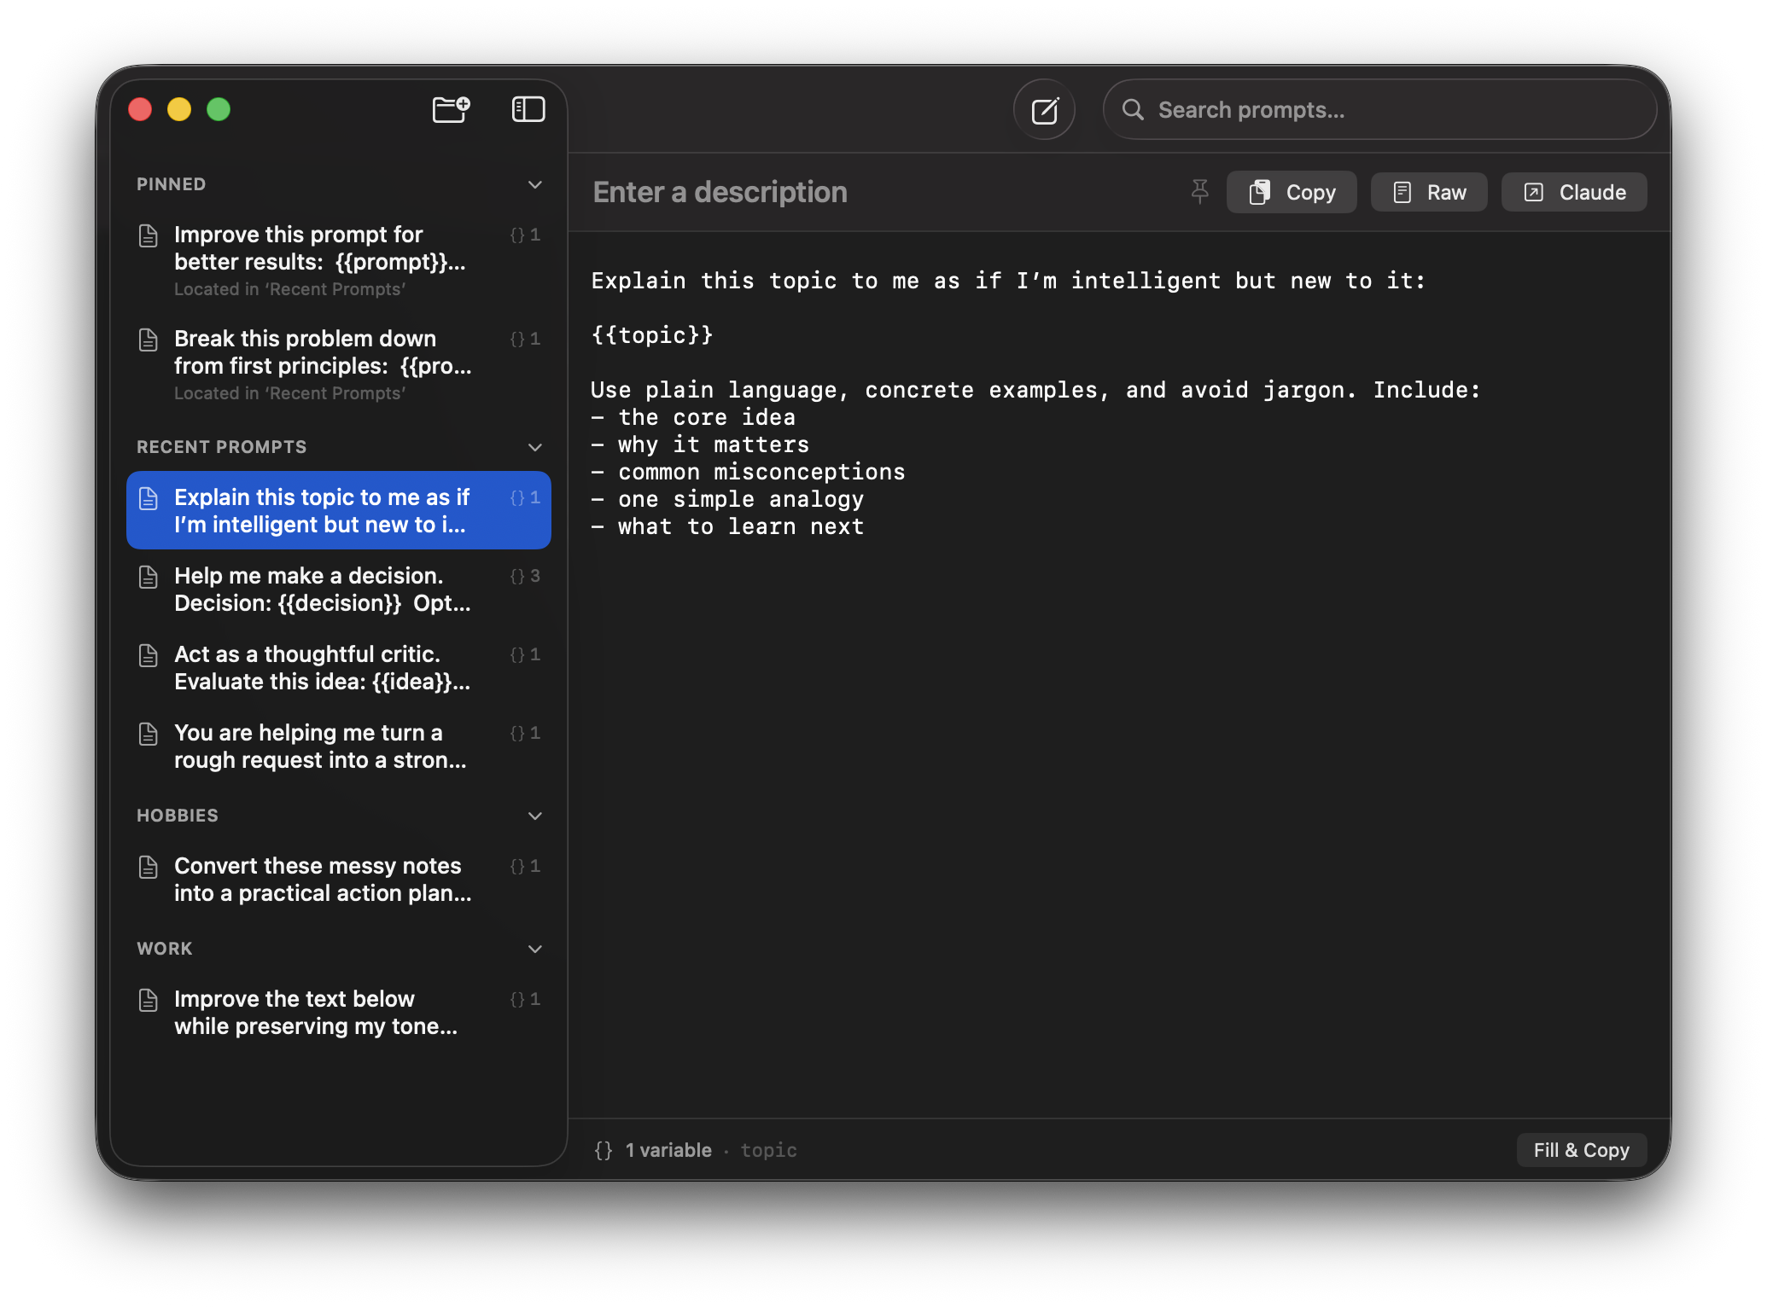
Task: Collapse the Pinned section chevron
Action: pos(535,184)
